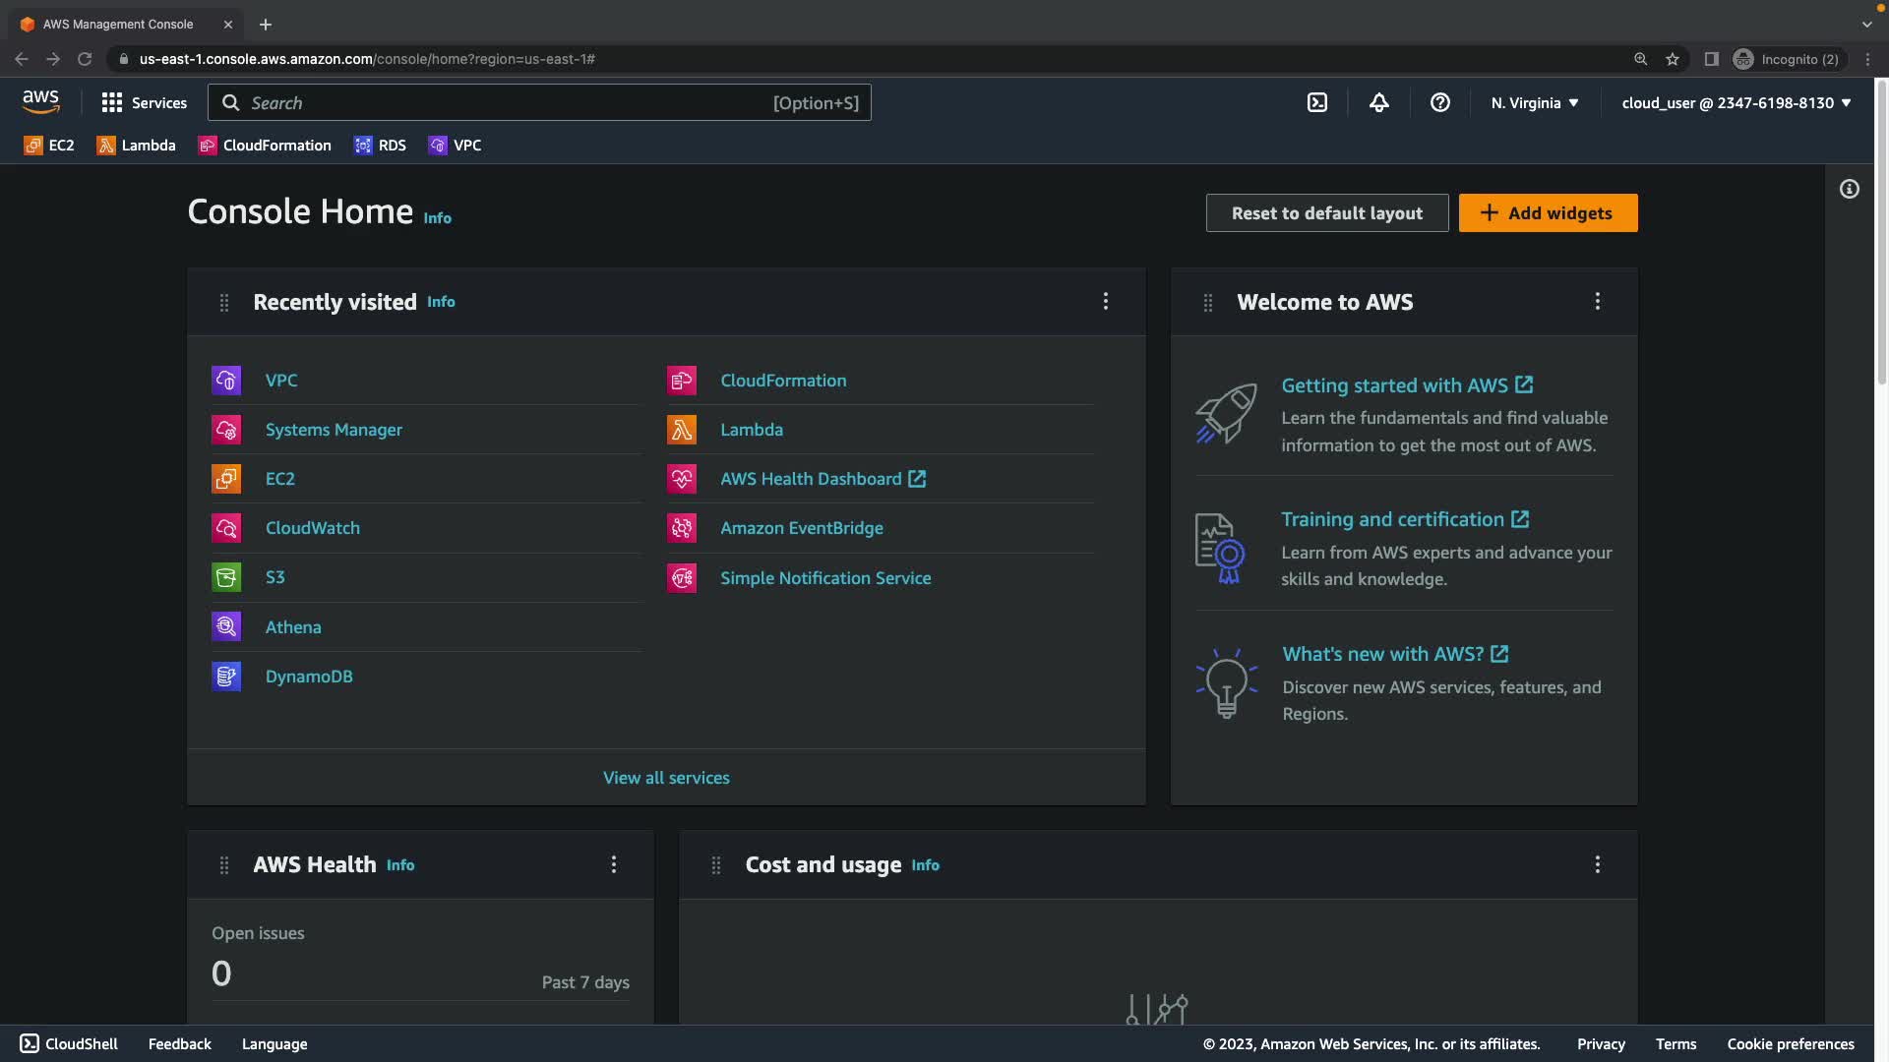1889x1062 pixels.
Task: Click the AWS console search field
Action: click(507, 102)
